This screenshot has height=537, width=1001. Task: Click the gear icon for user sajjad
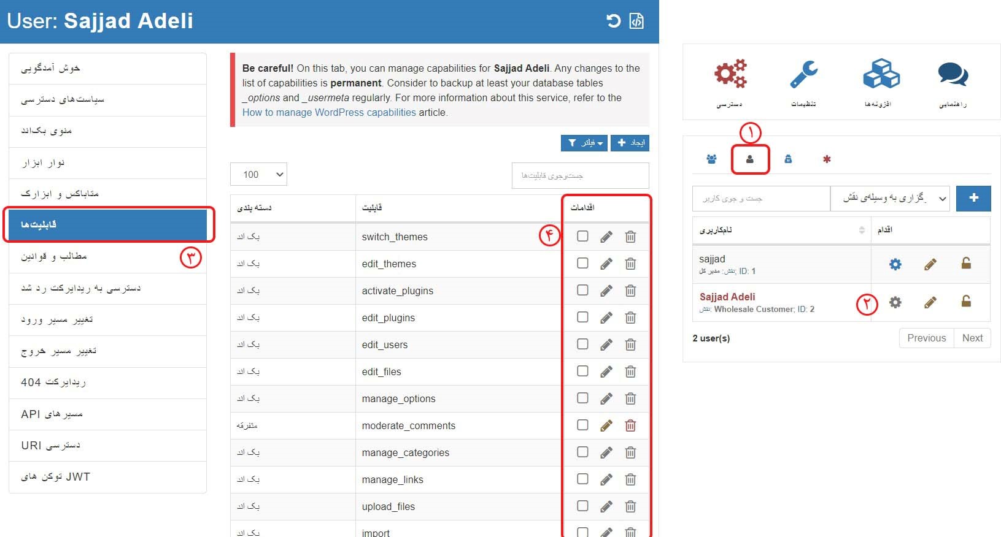coord(895,264)
